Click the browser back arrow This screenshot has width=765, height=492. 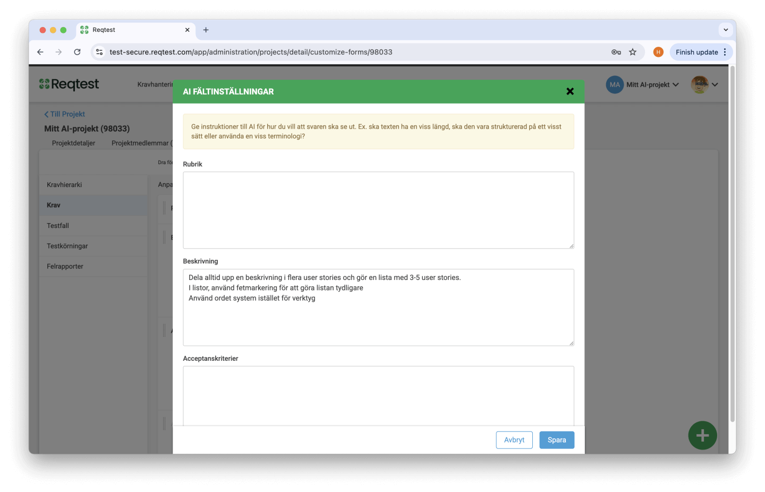tap(40, 52)
